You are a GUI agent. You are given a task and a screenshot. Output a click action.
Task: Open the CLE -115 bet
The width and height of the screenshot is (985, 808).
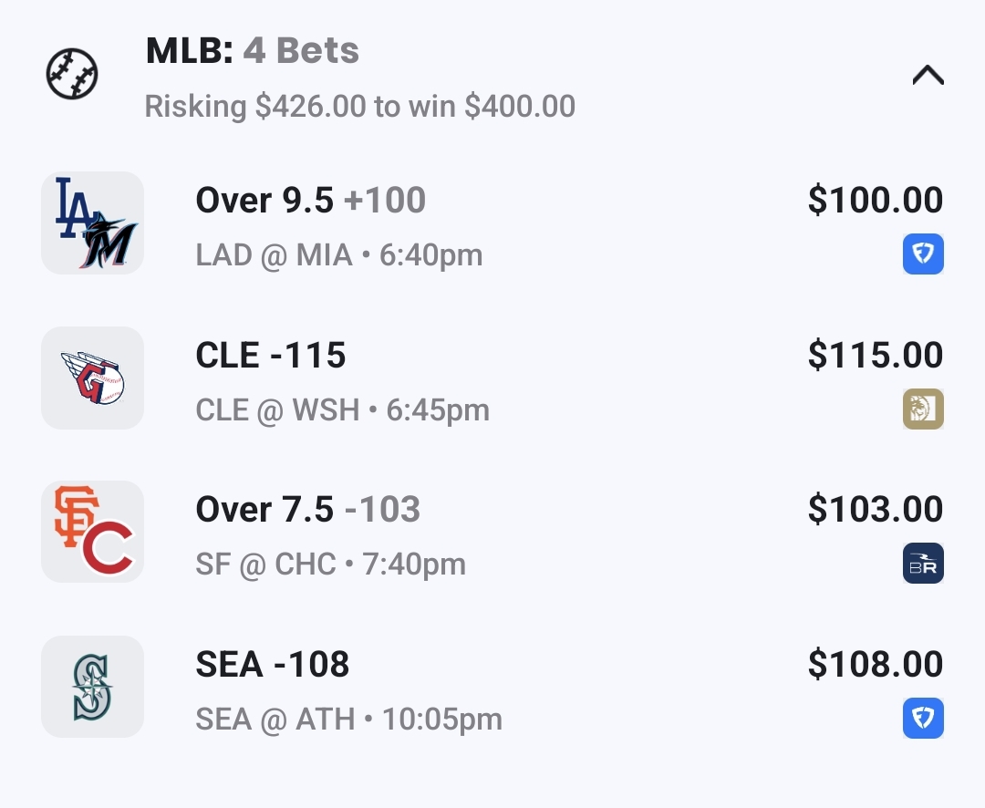[271, 355]
